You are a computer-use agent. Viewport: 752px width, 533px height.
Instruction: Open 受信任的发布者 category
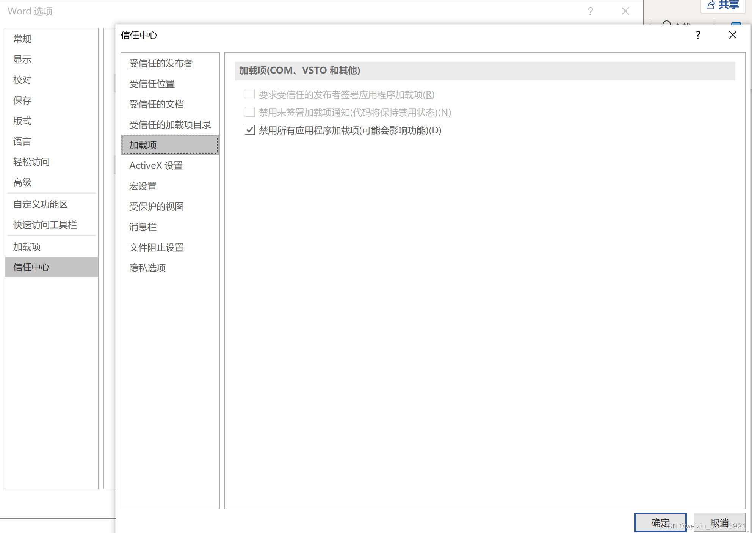[161, 63]
